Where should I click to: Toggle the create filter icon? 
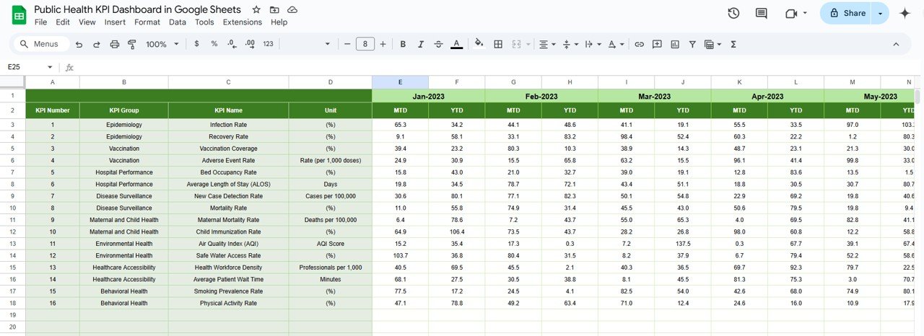[692, 44]
